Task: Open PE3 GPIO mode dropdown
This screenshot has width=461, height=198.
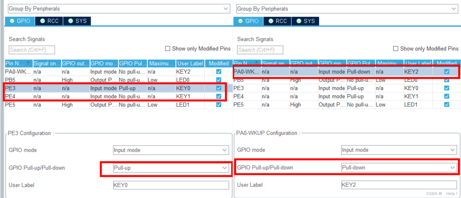Action: click(171, 150)
